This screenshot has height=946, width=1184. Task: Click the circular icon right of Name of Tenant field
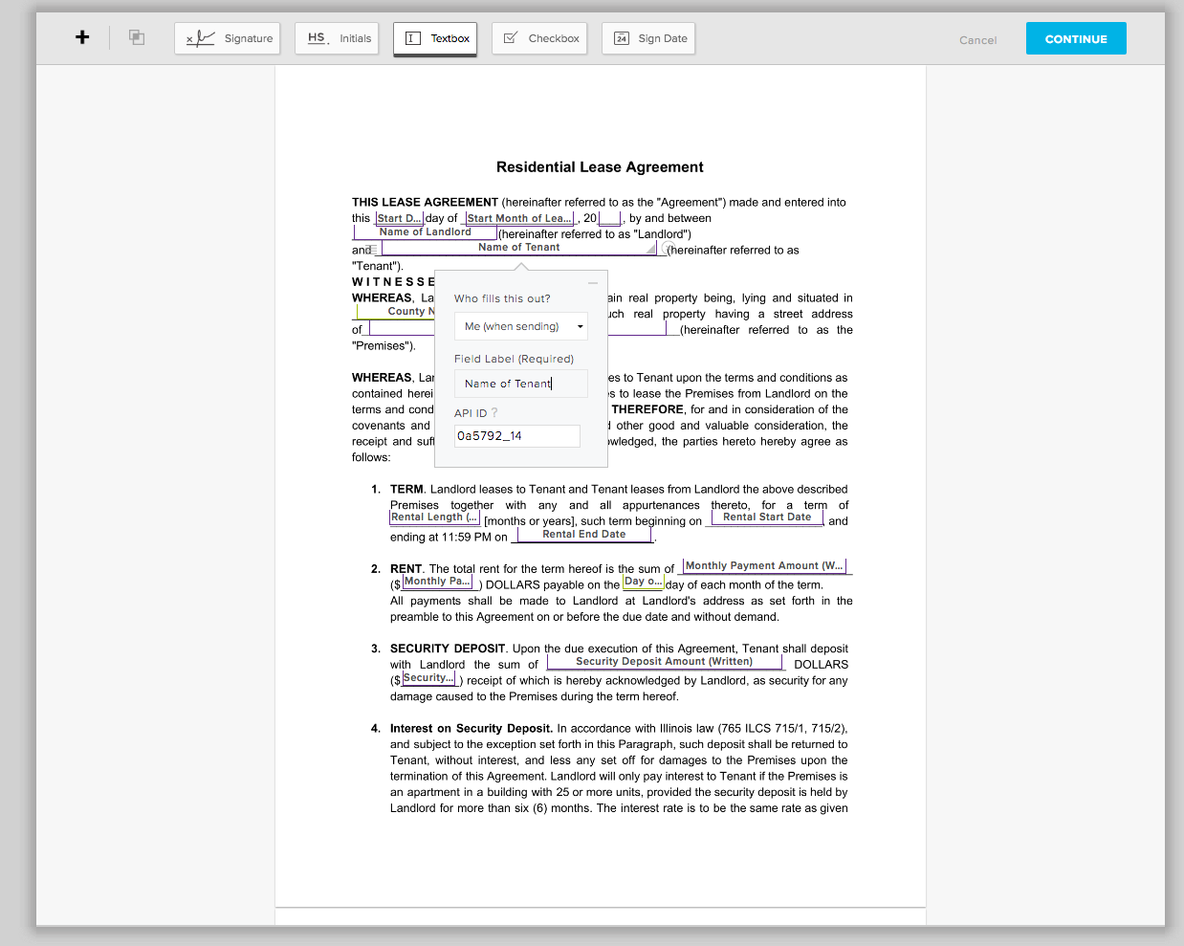[x=668, y=248]
